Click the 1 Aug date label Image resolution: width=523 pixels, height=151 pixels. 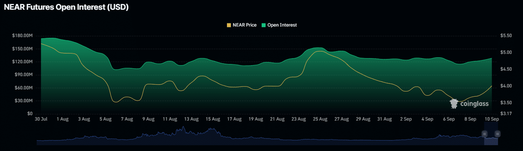[62, 119]
